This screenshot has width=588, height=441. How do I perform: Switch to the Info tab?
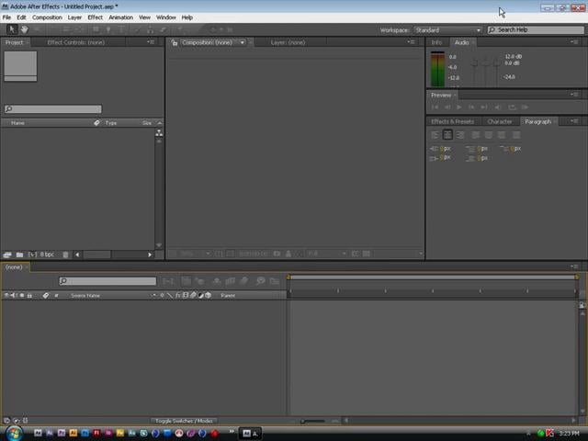point(436,42)
